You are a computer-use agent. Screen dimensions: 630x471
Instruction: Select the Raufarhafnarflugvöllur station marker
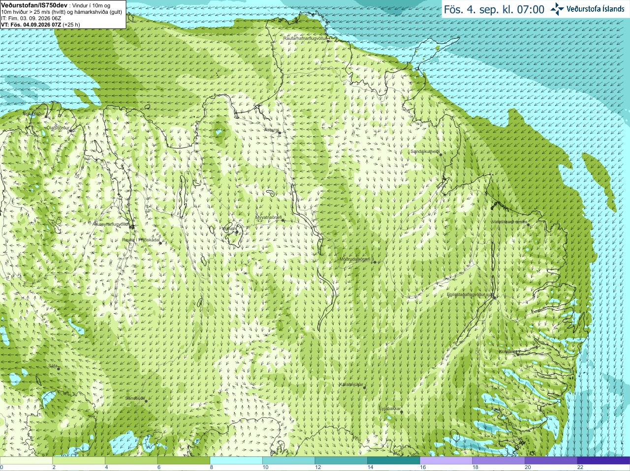coord(328,41)
